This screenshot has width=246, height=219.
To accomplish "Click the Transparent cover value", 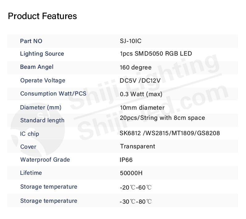I will tap(137, 147).
